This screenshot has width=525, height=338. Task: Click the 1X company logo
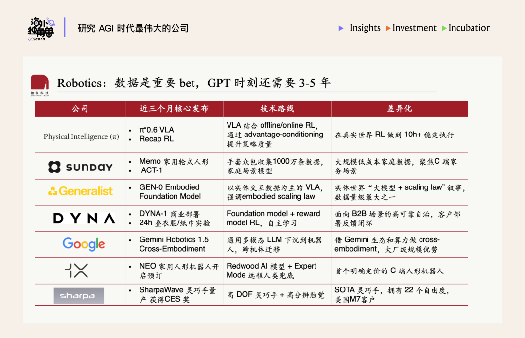(76, 270)
